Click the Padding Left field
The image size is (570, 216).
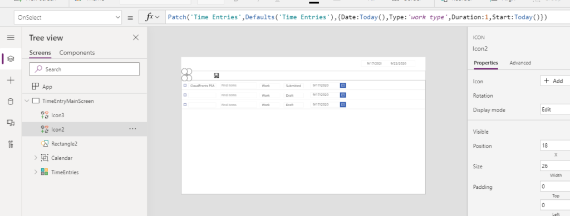point(555,205)
